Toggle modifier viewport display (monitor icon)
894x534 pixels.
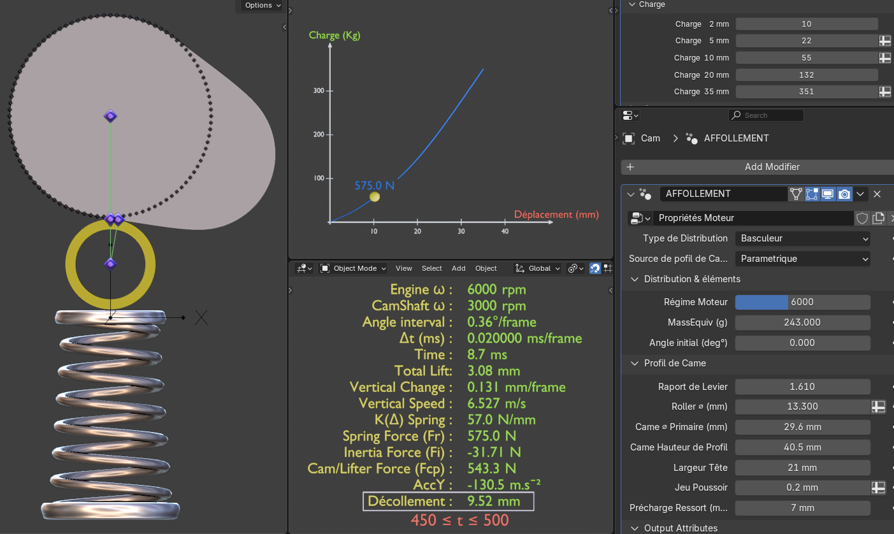[828, 194]
